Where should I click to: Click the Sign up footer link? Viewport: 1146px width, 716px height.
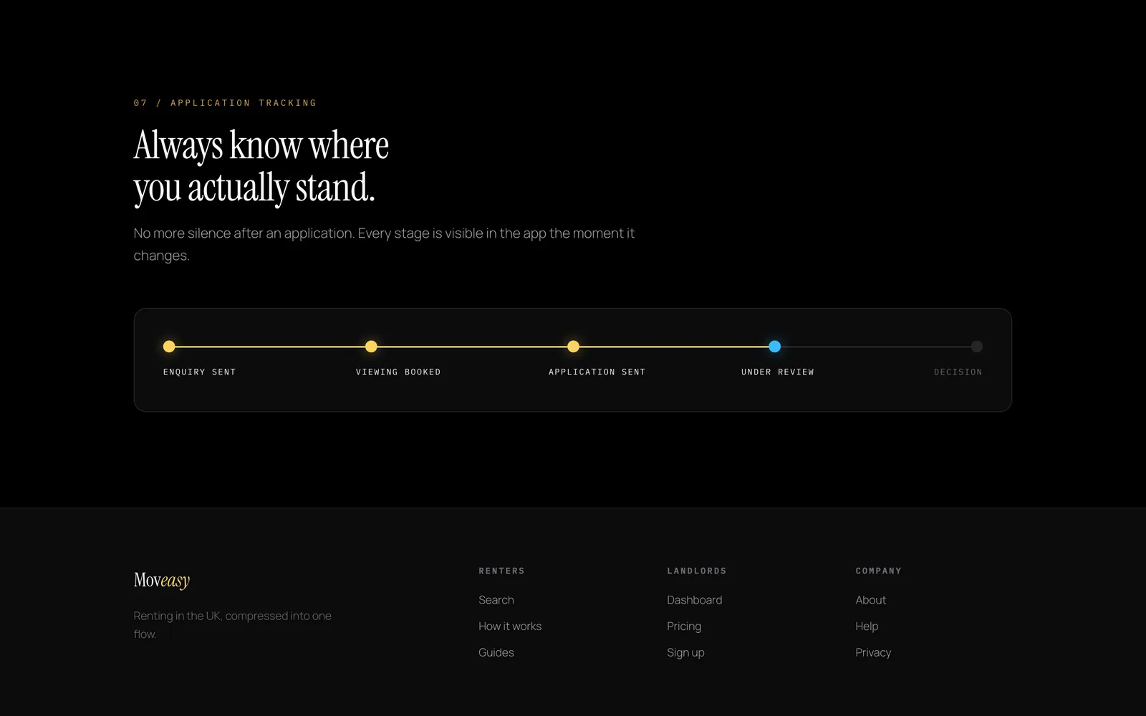click(x=685, y=653)
